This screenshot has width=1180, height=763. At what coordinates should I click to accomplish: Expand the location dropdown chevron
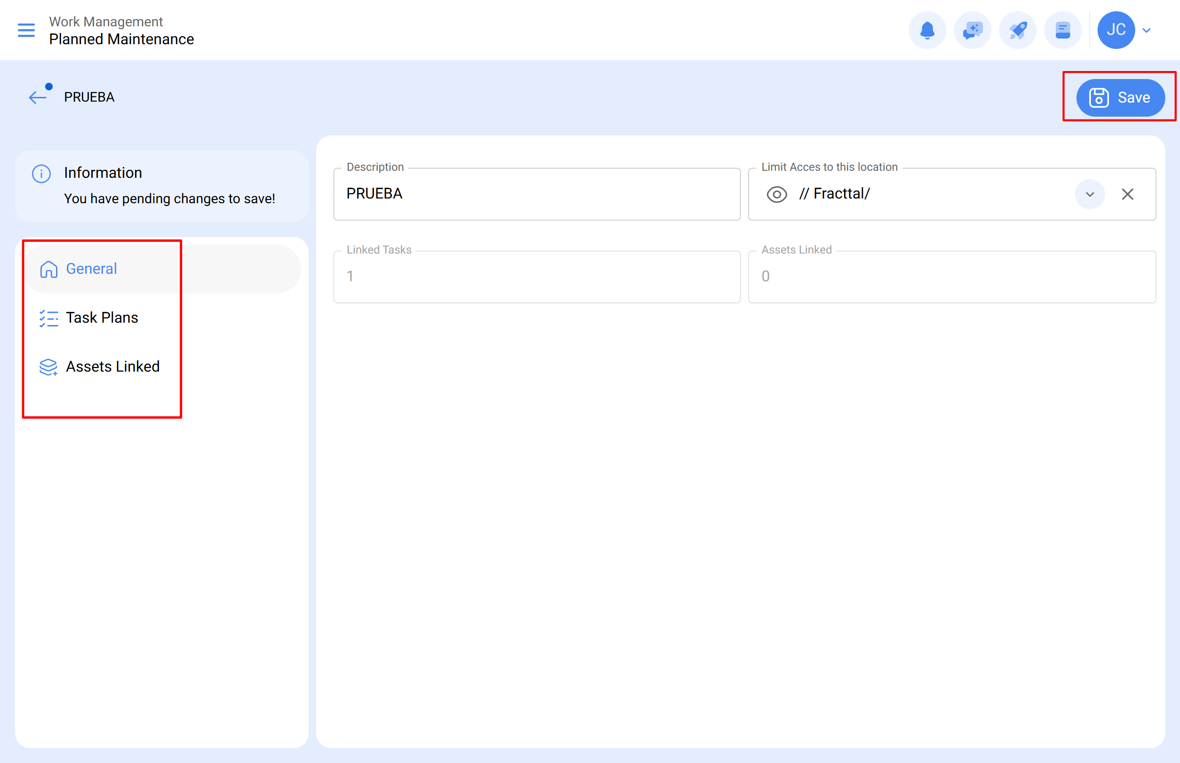click(1090, 194)
